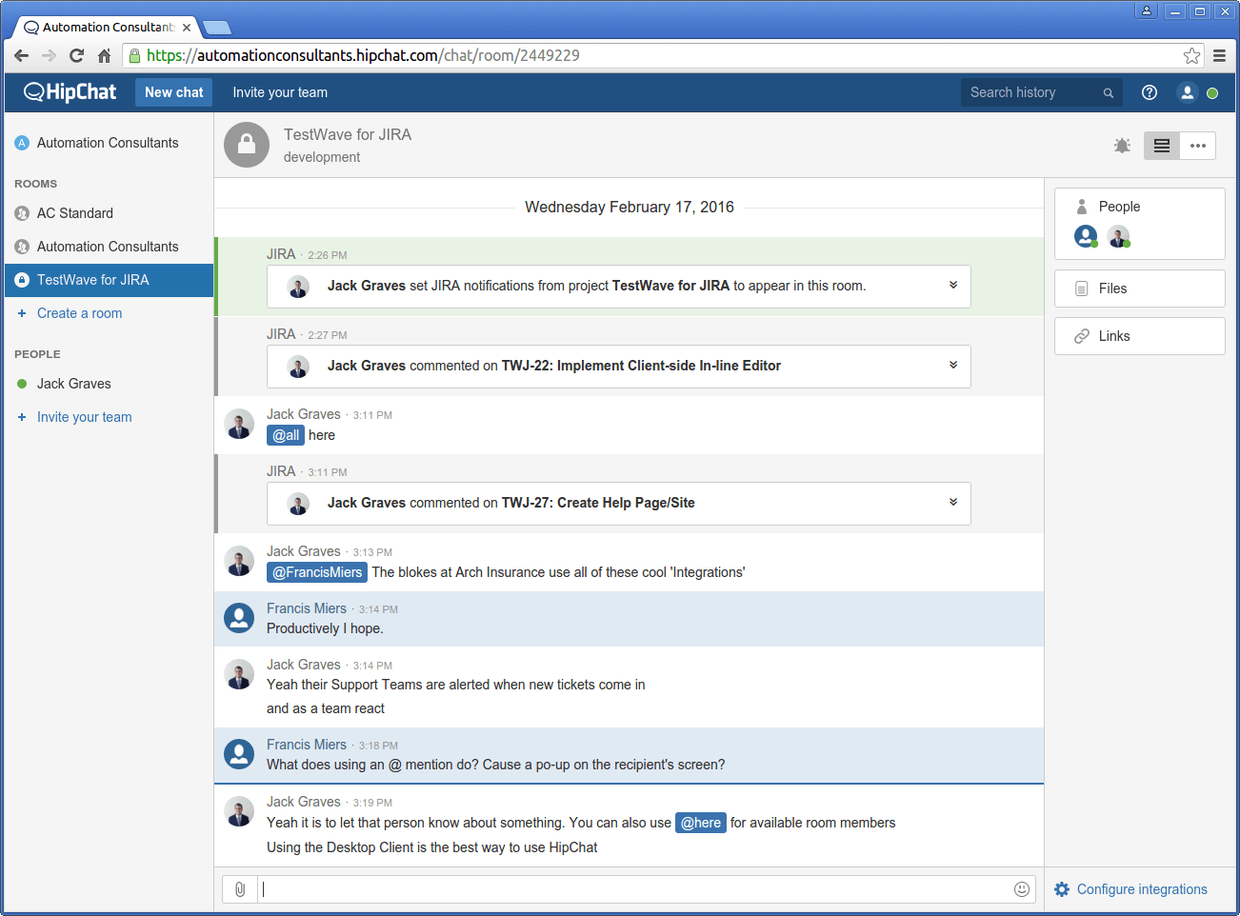Click the 3:19 PM timestamp
Viewport: 1240px width, 916px height.
pos(372,803)
